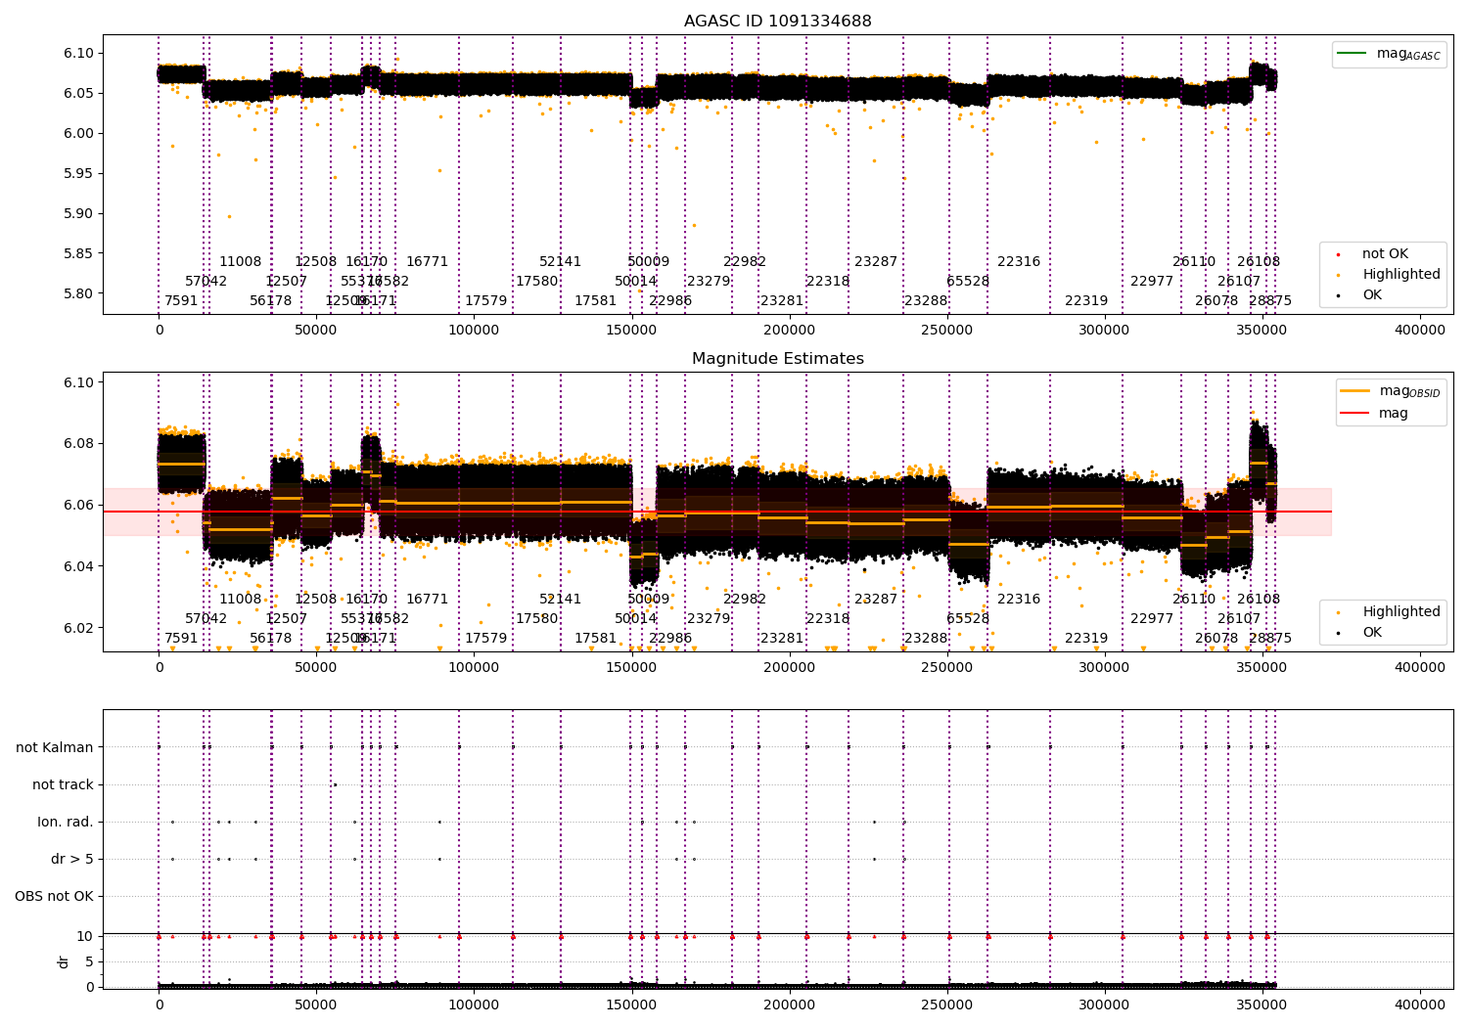Click obsid label 26108 in the AGASC plot
This screenshot has height=1027, width=1468.
(x=1258, y=261)
